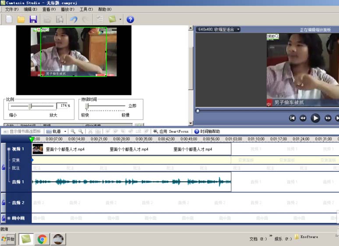Screen dimensions: 339x246
Task: Open project with the folder icon
Action: [x=21, y=19]
